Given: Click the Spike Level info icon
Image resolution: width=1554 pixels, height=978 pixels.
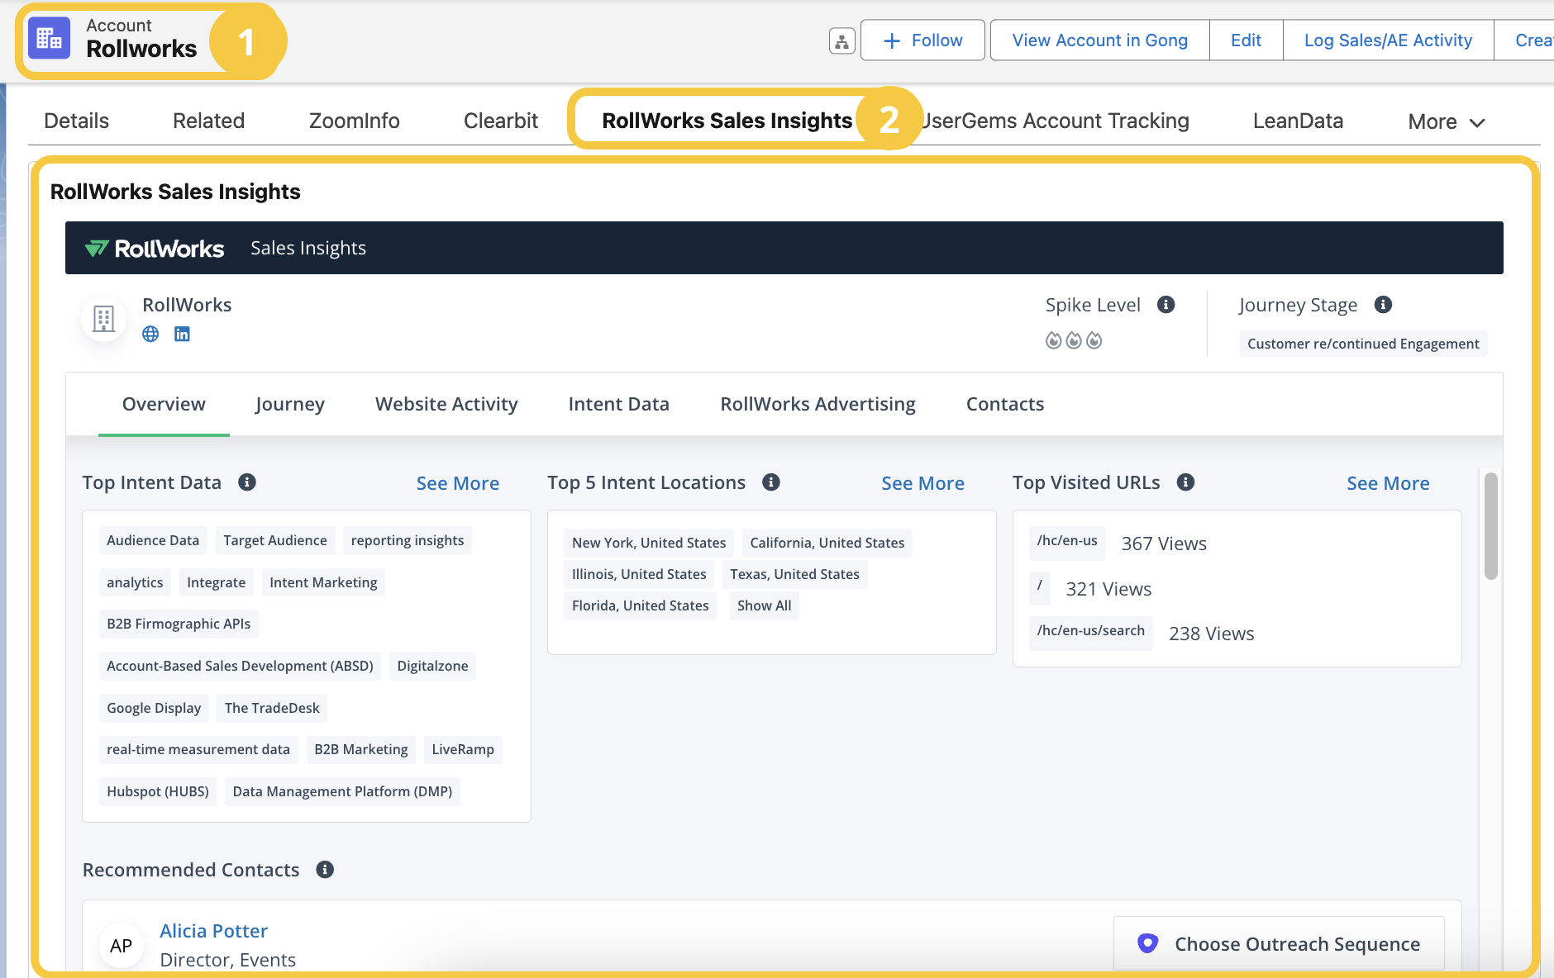Looking at the screenshot, I should tap(1165, 305).
